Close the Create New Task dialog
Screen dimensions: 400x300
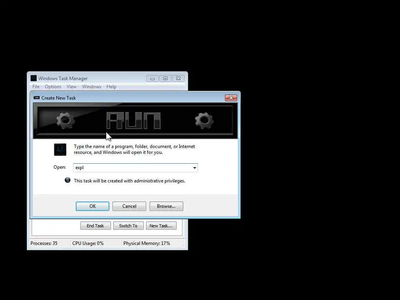click(231, 98)
